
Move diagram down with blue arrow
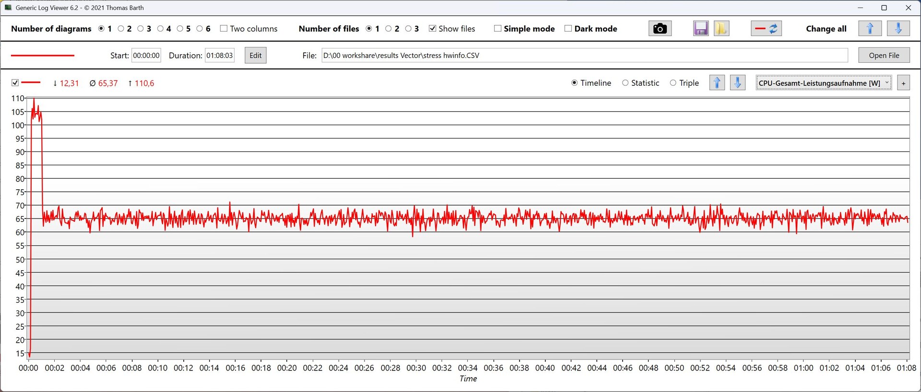coord(737,83)
